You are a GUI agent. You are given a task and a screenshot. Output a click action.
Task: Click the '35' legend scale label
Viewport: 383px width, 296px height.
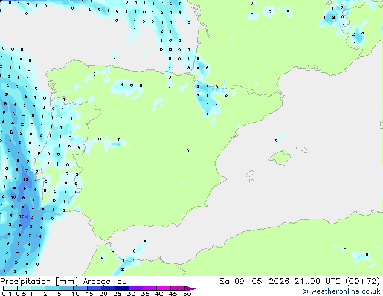tap(145, 294)
